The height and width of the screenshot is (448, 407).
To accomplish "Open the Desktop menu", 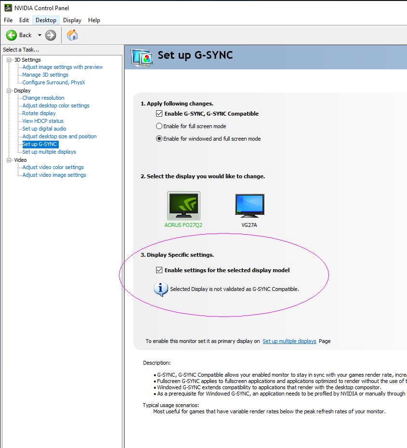I will coord(46,20).
